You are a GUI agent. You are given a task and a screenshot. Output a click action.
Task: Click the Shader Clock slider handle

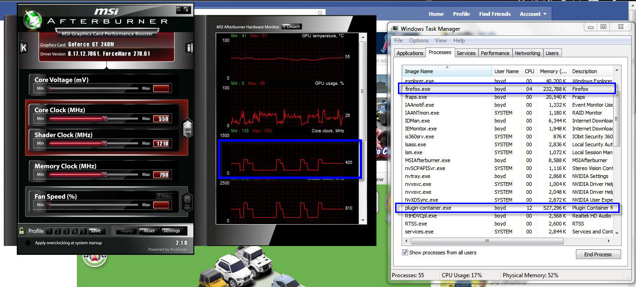pyautogui.click(x=104, y=143)
